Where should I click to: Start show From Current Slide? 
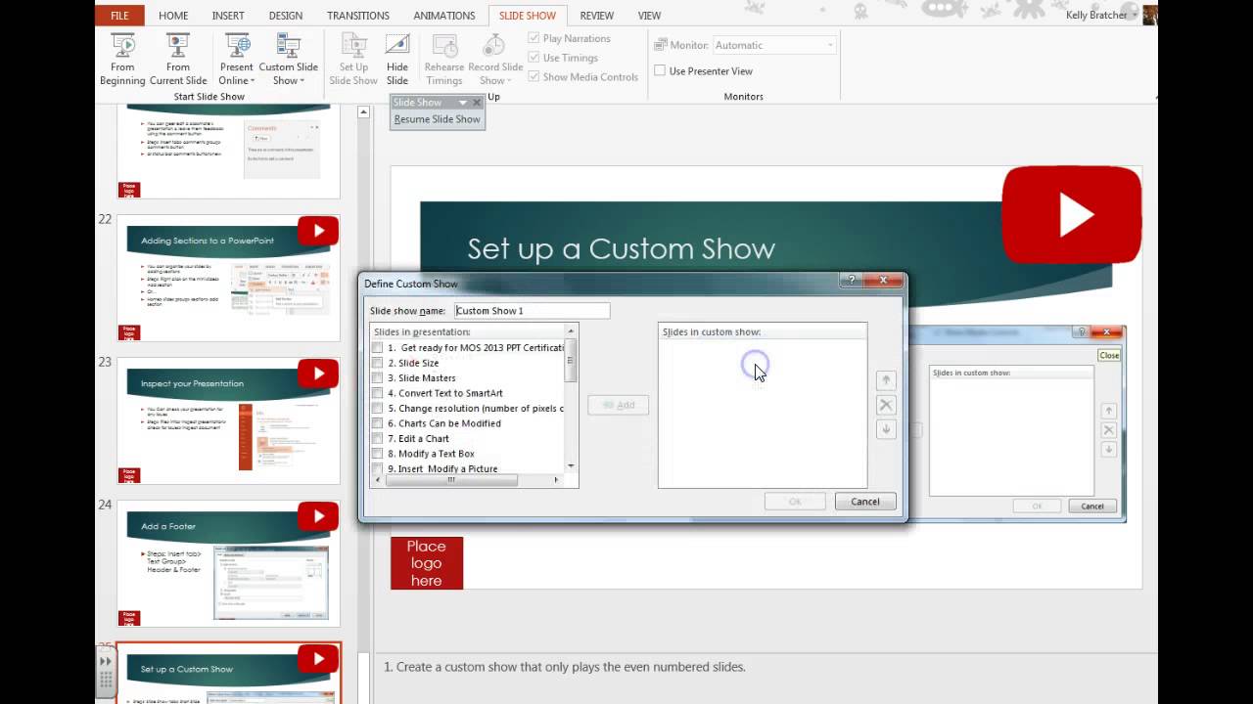[x=178, y=60]
